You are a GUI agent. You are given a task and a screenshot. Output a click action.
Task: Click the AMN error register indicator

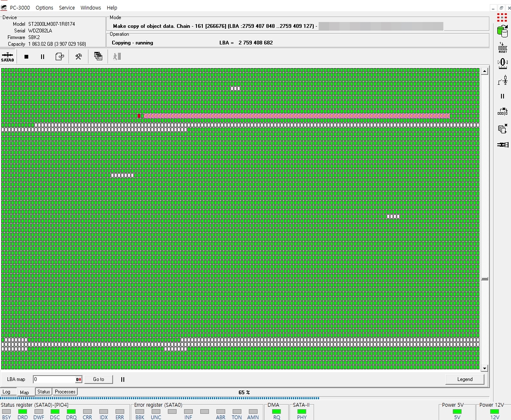click(x=253, y=412)
